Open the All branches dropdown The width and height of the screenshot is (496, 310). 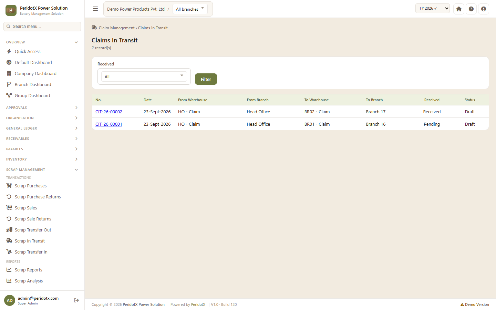click(190, 9)
